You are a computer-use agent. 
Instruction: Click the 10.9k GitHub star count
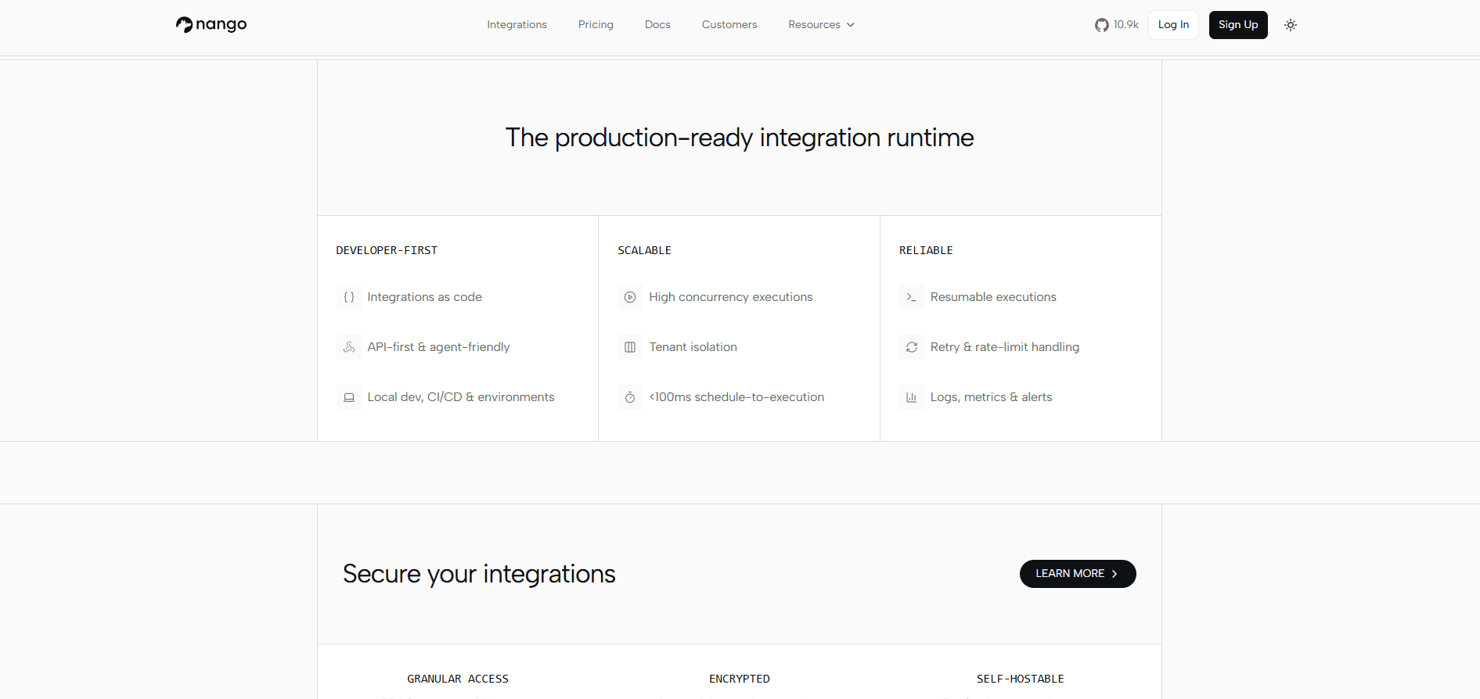(x=1126, y=25)
